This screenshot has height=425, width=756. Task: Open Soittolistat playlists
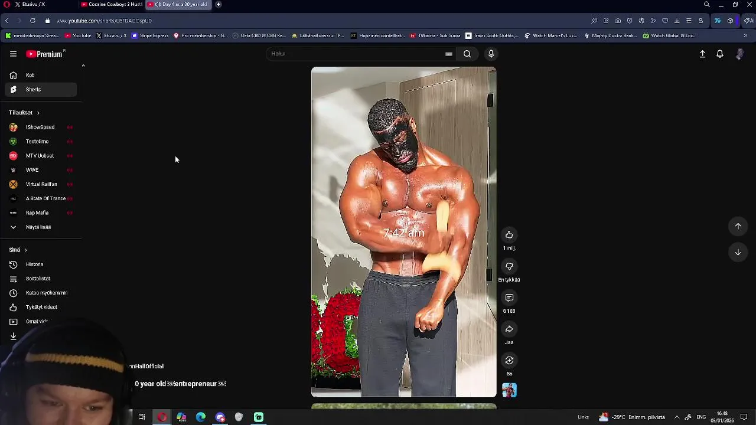click(x=41, y=279)
